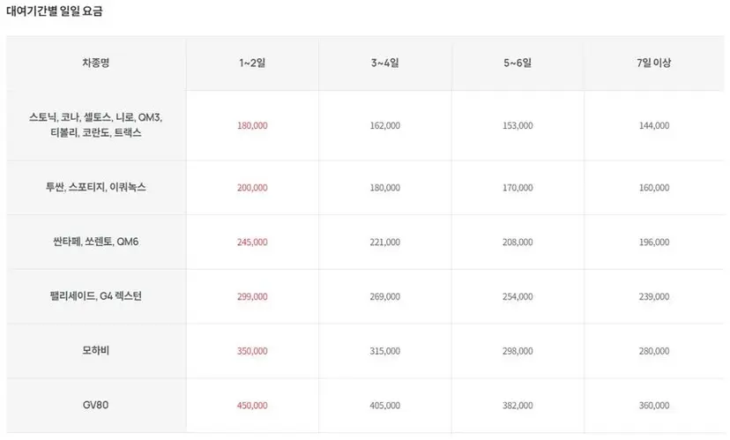
Task: Select the 315,000 모하비 3~4일 price
Action: point(385,351)
